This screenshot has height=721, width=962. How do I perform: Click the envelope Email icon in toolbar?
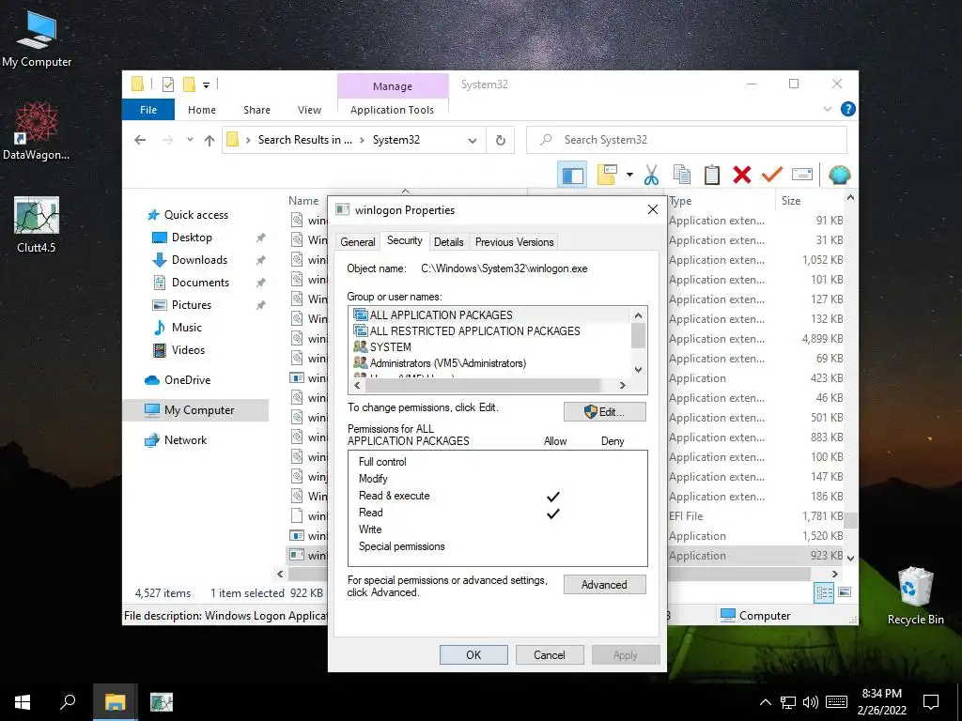802,175
